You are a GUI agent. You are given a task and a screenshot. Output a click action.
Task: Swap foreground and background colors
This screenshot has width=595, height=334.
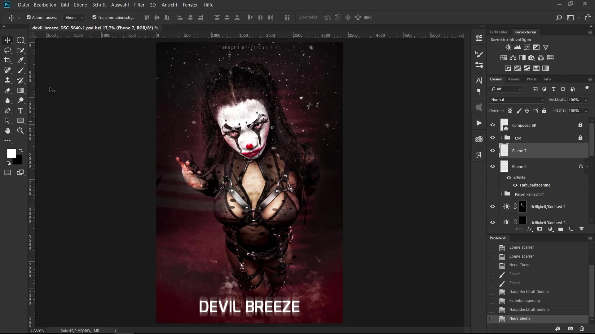pos(21,151)
